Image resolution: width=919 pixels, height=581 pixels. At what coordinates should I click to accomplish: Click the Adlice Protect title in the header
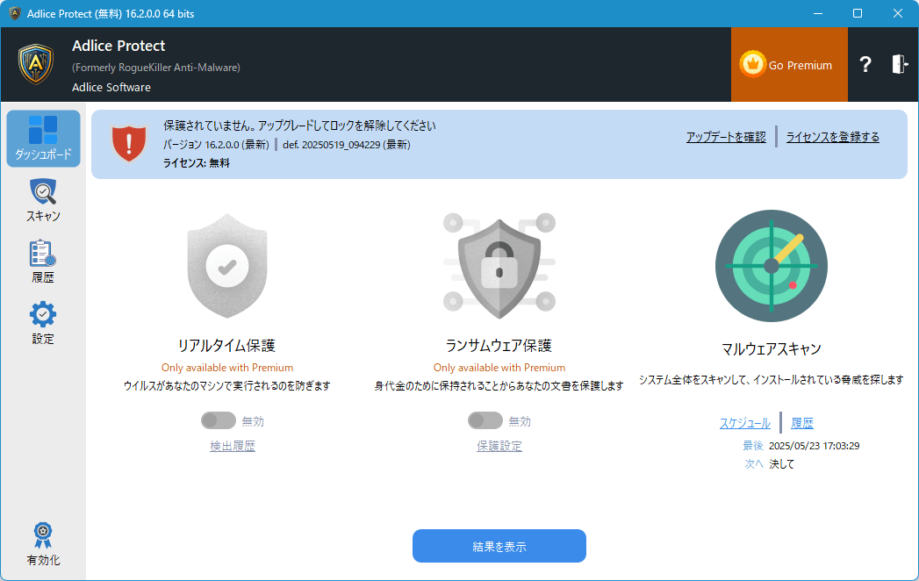118,46
